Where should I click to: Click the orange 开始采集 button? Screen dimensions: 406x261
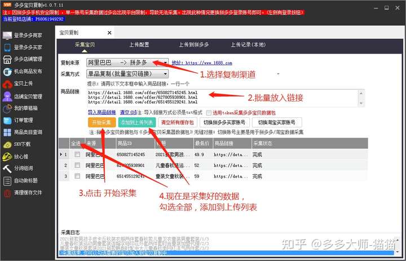pyautogui.click(x=101, y=122)
